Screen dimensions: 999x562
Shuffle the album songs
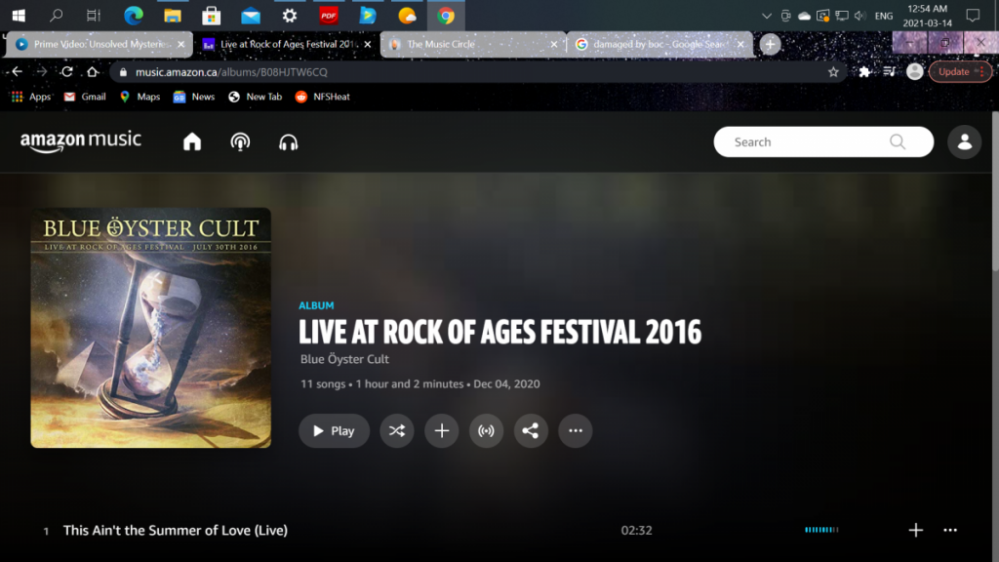coord(397,430)
